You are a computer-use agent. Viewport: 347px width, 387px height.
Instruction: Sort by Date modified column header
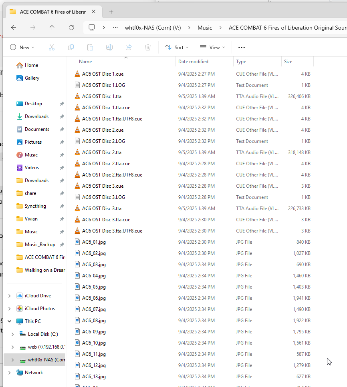(193, 62)
